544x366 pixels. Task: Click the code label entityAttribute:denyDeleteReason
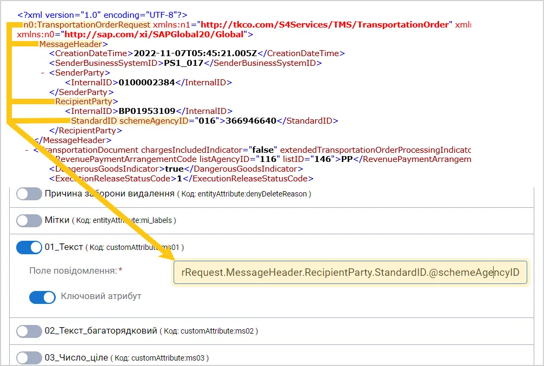252,194
